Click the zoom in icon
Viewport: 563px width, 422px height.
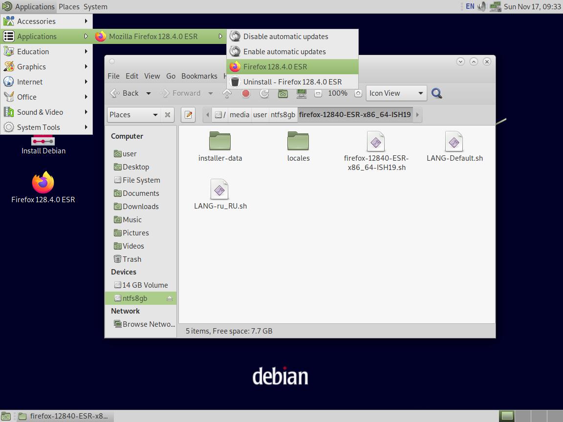pos(358,93)
